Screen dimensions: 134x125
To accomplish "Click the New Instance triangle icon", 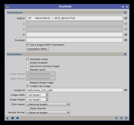I will tap(8, 118).
